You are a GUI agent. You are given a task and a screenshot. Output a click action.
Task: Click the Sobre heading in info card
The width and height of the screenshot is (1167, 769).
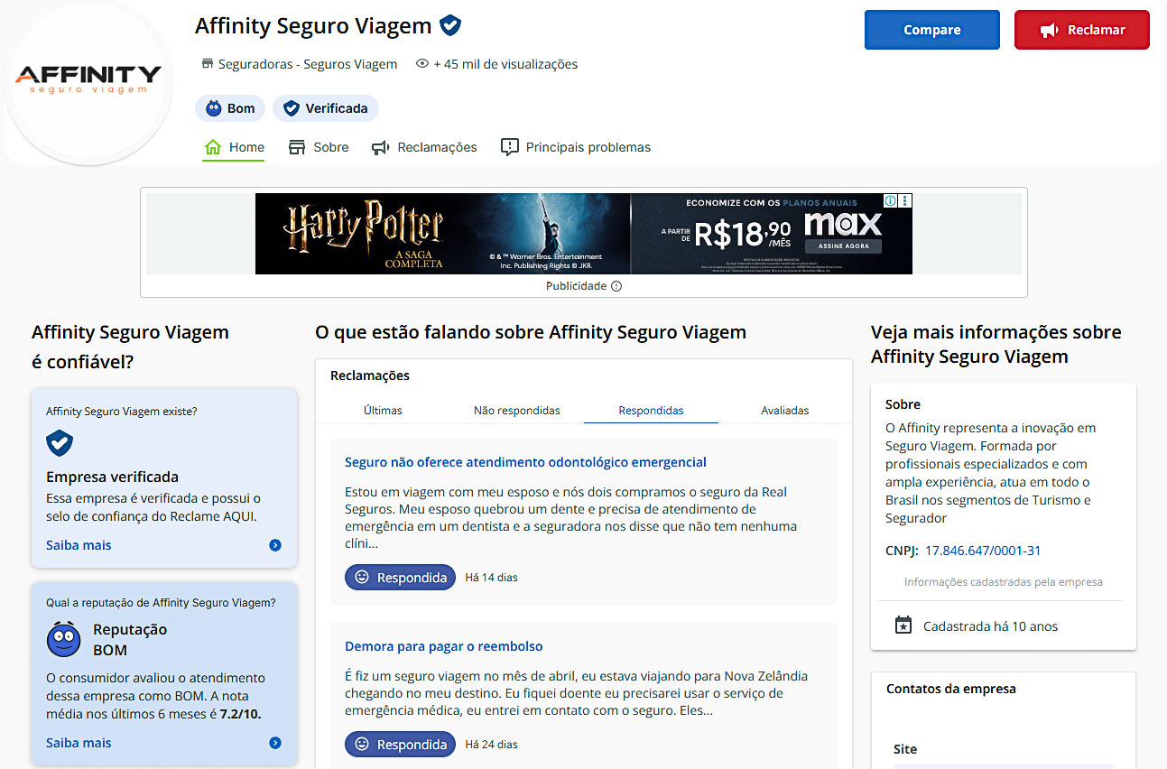click(x=903, y=404)
